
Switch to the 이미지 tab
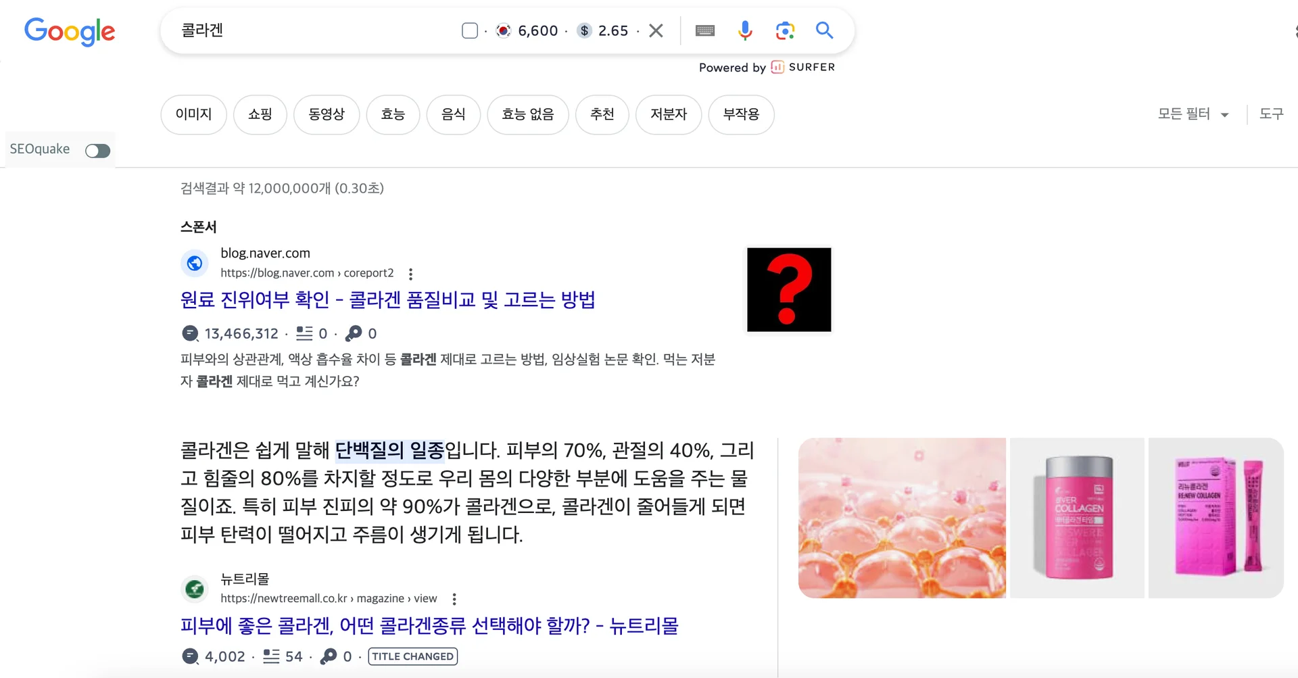pos(193,114)
